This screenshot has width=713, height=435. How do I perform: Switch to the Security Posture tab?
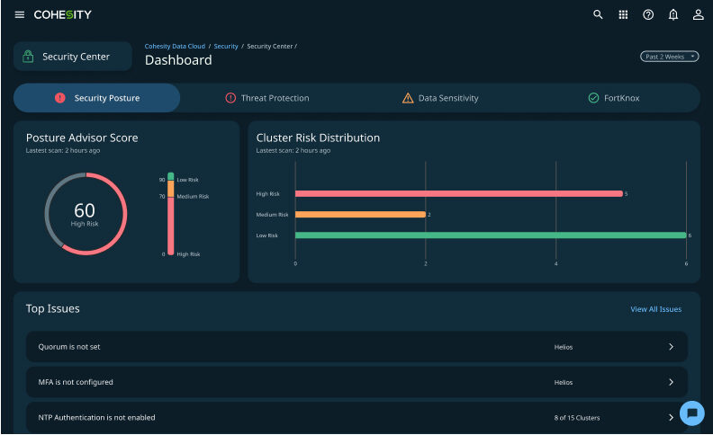pyautogui.click(x=97, y=98)
